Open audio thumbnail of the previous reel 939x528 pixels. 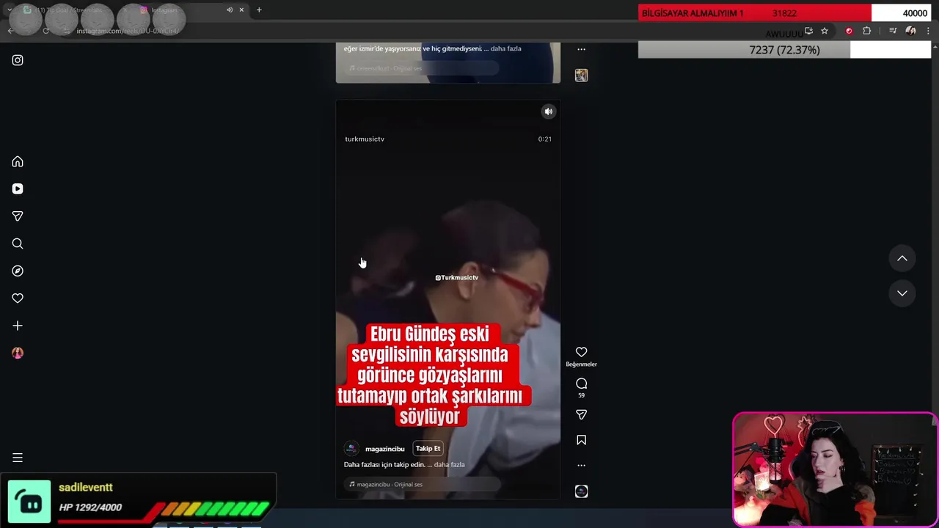coord(581,75)
